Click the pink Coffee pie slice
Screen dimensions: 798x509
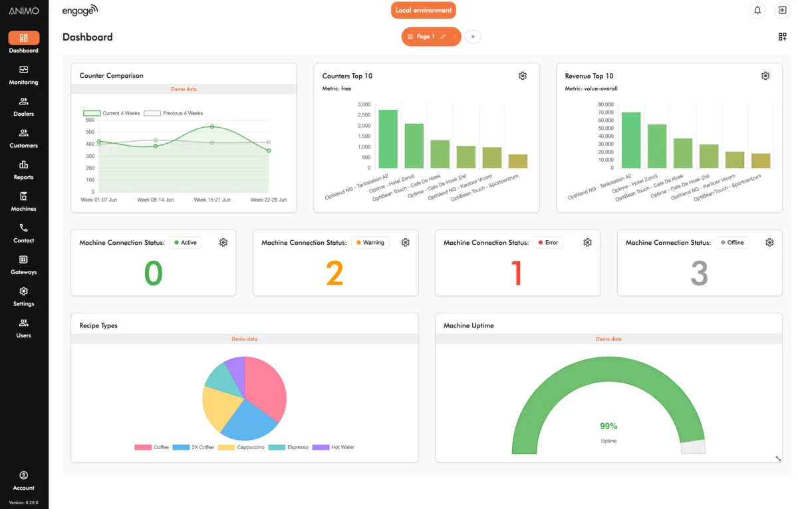coord(265,386)
